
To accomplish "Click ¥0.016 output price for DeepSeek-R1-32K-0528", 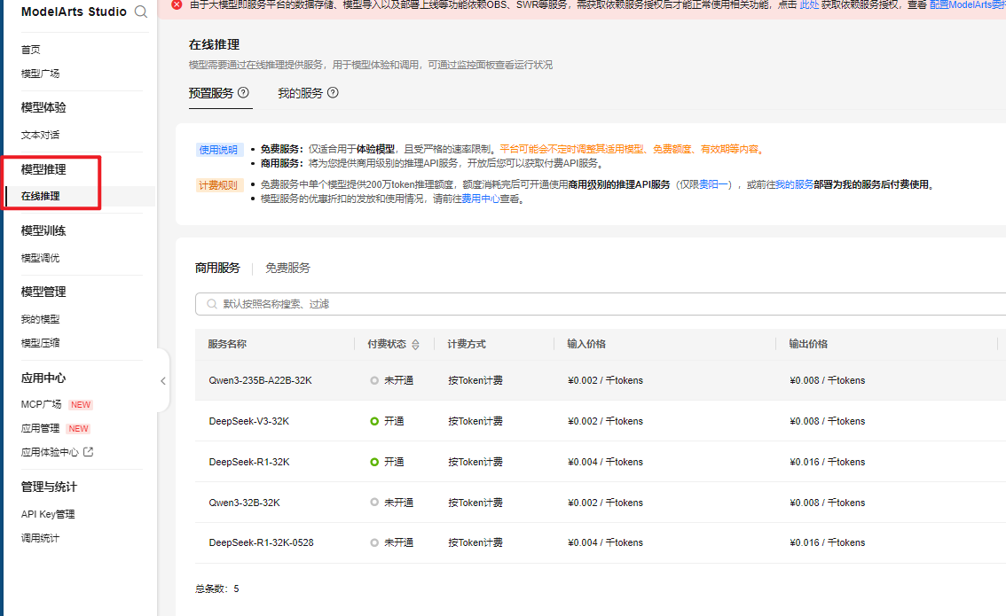I will pyautogui.click(x=828, y=542).
